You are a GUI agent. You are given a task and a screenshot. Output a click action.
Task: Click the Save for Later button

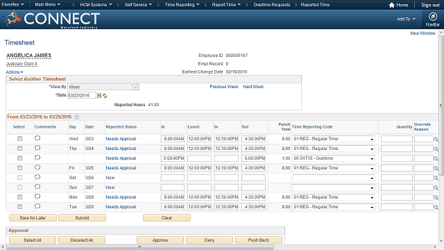[33, 217]
